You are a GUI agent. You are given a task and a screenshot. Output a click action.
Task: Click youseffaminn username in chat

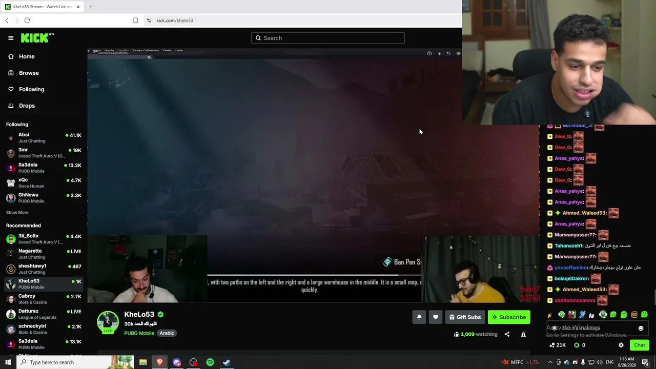[571, 268]
